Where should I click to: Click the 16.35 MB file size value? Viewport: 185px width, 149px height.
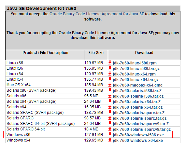point(92,107)
